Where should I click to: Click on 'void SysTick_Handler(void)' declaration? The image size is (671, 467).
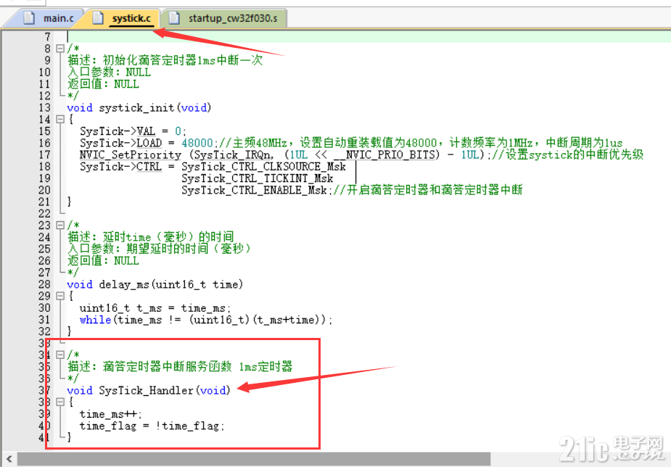click(149, 390)
